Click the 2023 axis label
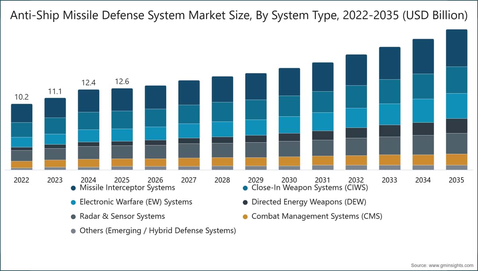Viewport: 478px width, 271px height. [55, 180]
